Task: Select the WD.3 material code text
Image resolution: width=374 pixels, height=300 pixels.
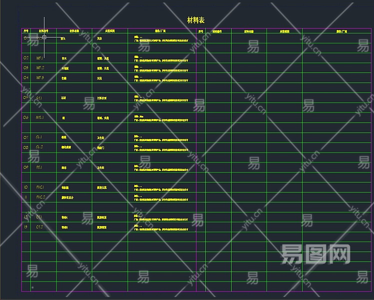Action: [40, 77]
